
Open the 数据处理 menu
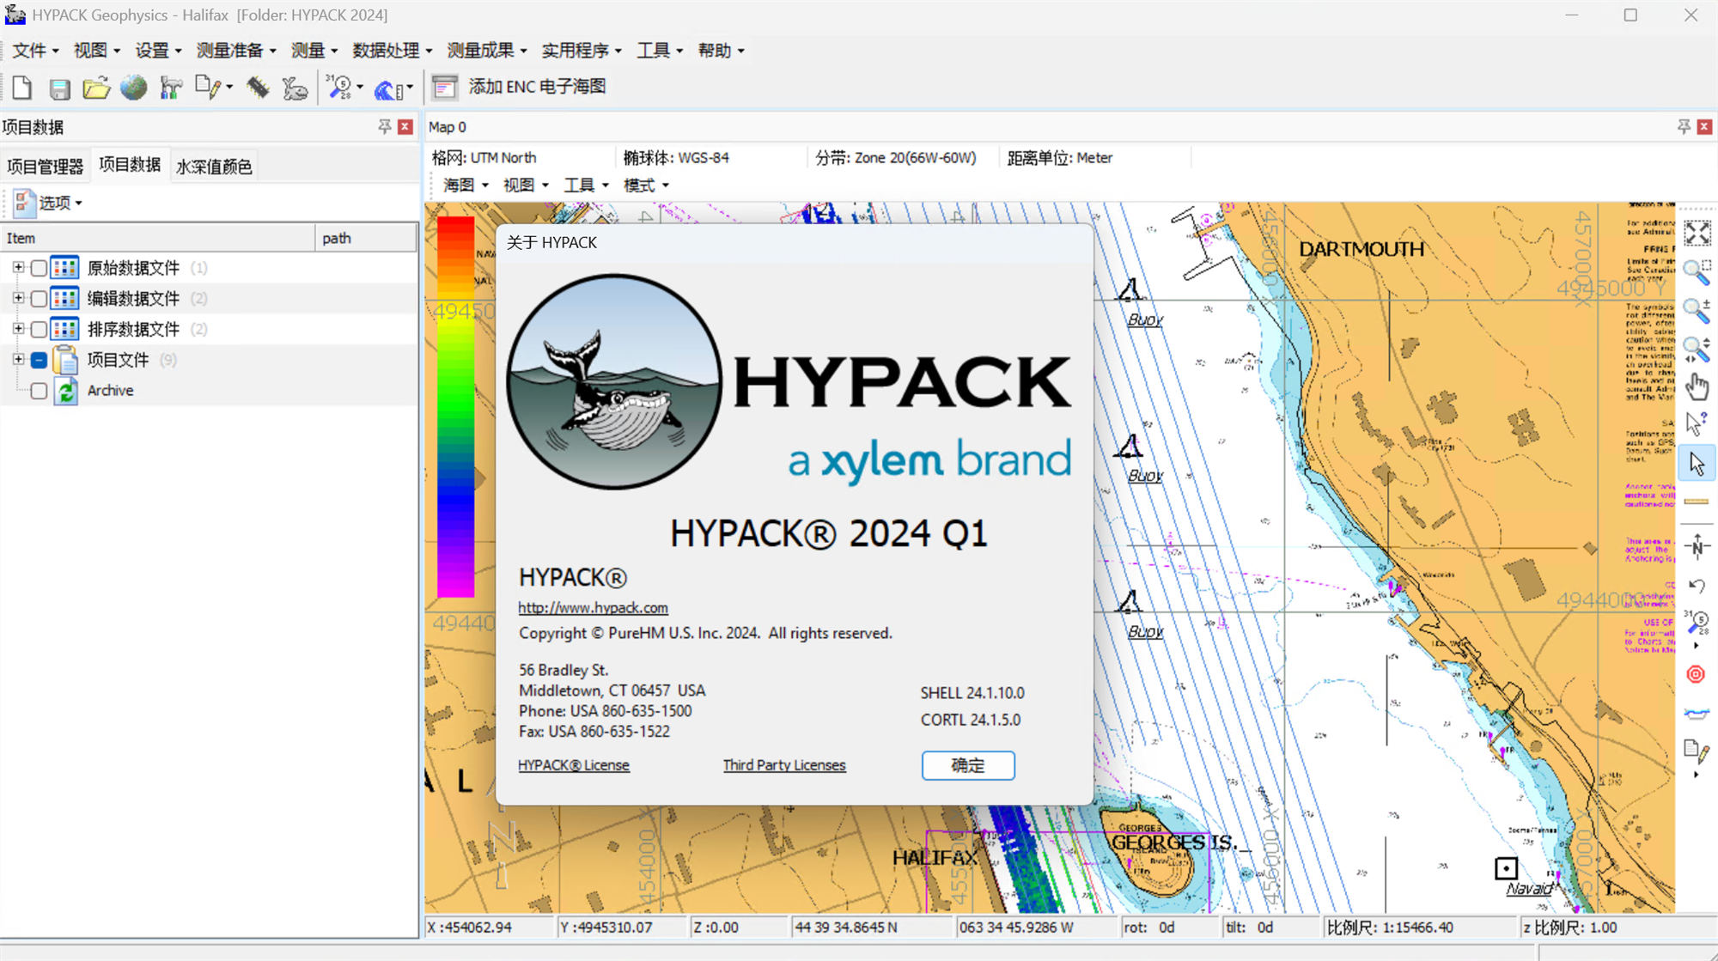coord(393,51)
